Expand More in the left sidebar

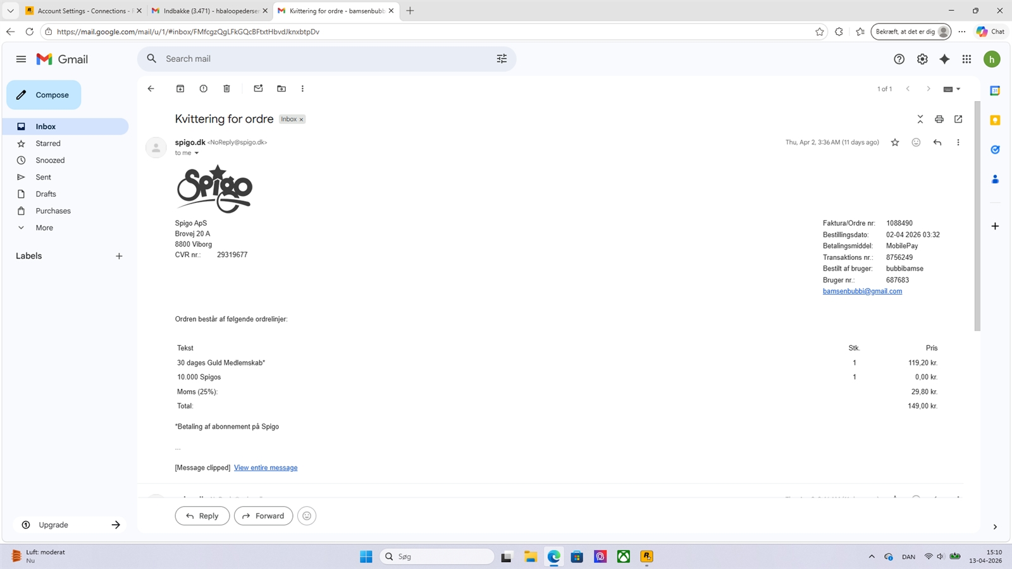[x=44, y=228]
